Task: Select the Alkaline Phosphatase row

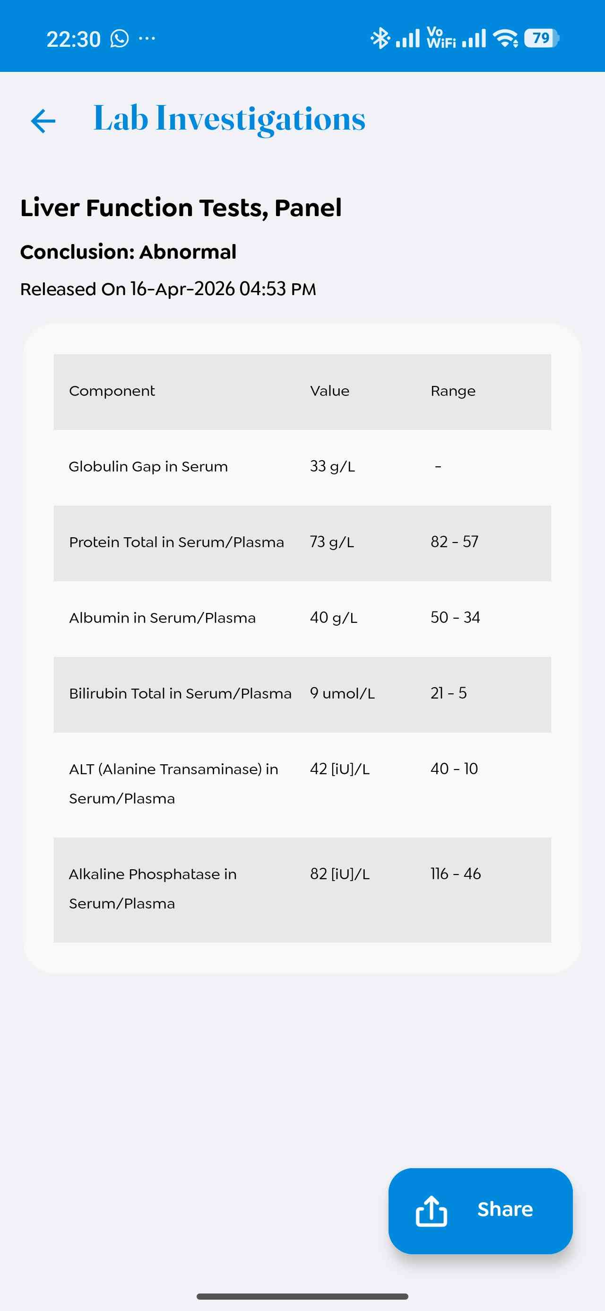Action: coord(302,889)
